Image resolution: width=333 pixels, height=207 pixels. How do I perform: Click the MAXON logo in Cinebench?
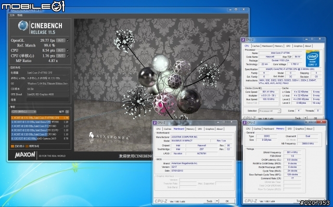pyautogui.click(x=25, y=155)
